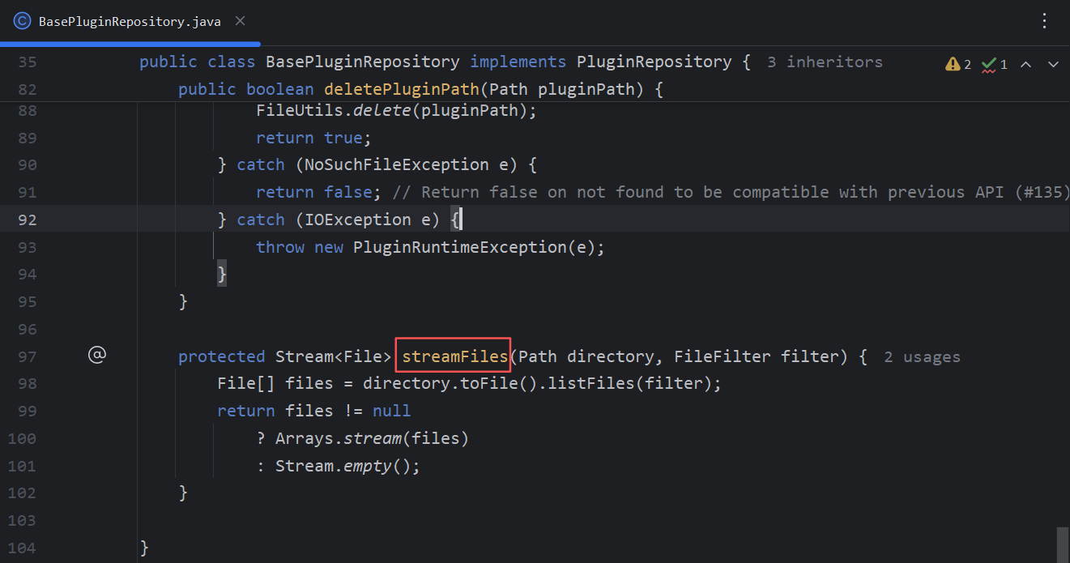Screen dimensions: 1070x563
Task: Open the editor tab options kebab menu
Action: point(1044,21)
